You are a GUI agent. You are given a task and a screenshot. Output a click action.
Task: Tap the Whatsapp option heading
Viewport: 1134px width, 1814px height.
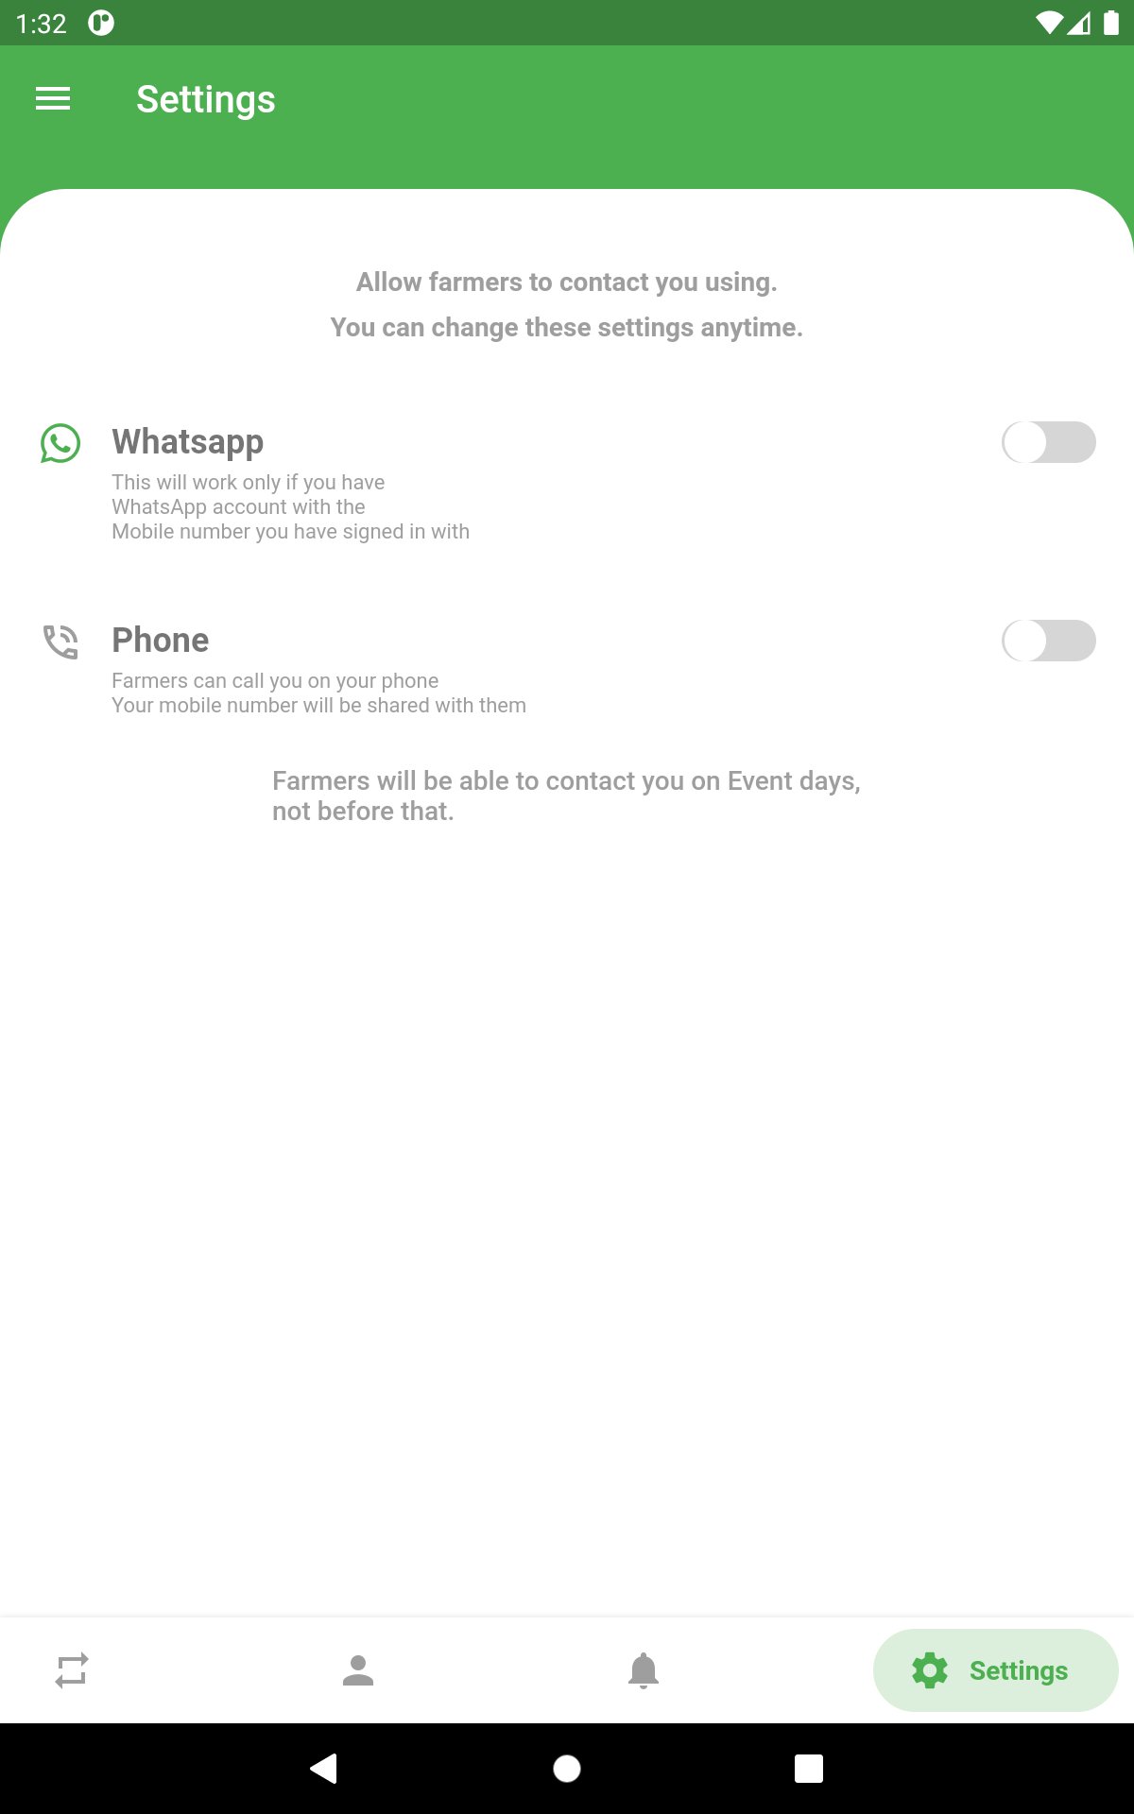pyautogui.click(x=188, y=442)
